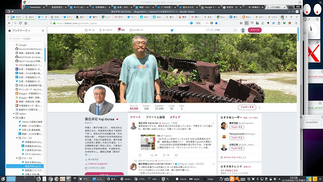Image resolution: width=323 pixels, height=182 pixels.
Task: Switch to ツイート timeline tab
Action: coord(135,117)
